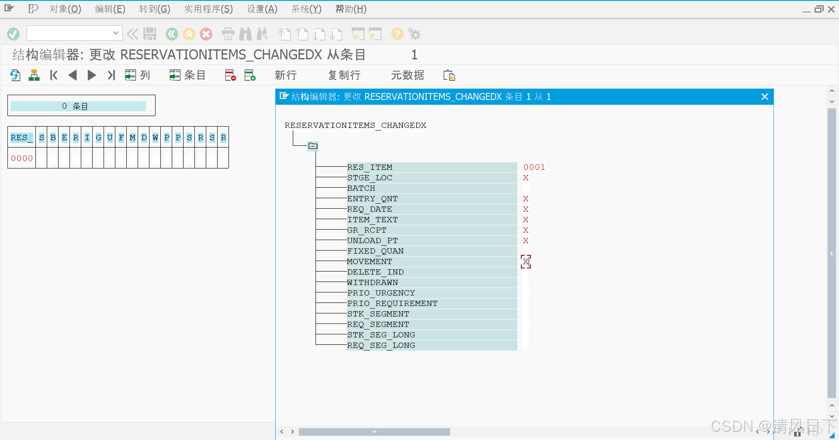Viewport: 839px width, 440px height.
Task: Collapse the RESERVATIONITEMS_CHANGEDX folder node
Action: (312, 146)
